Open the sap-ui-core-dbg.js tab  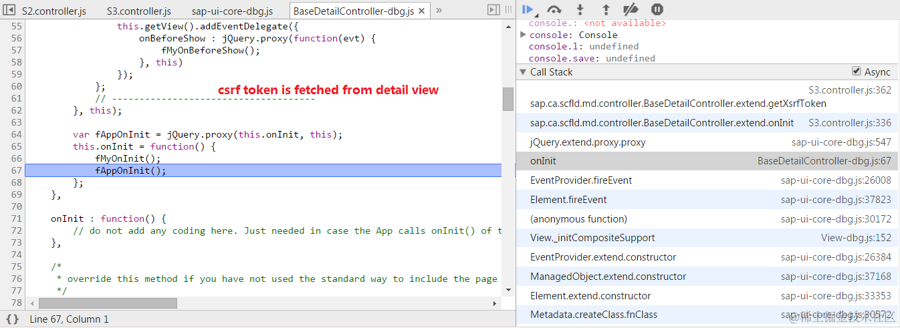tap(232, 11)
